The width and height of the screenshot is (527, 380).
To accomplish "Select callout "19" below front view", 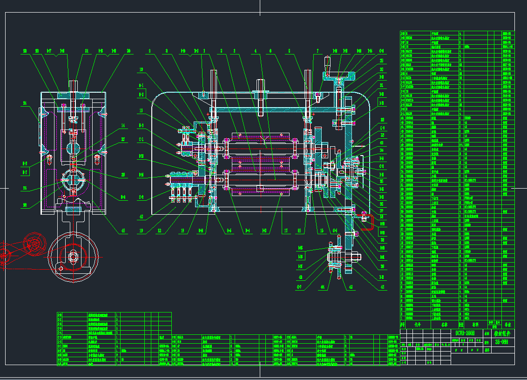I will (141, 231).
